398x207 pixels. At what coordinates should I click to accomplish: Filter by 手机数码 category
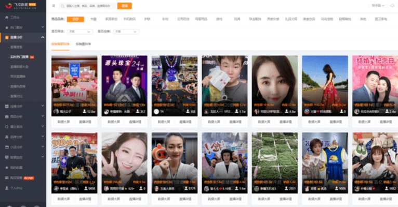(x=129, y=19)
